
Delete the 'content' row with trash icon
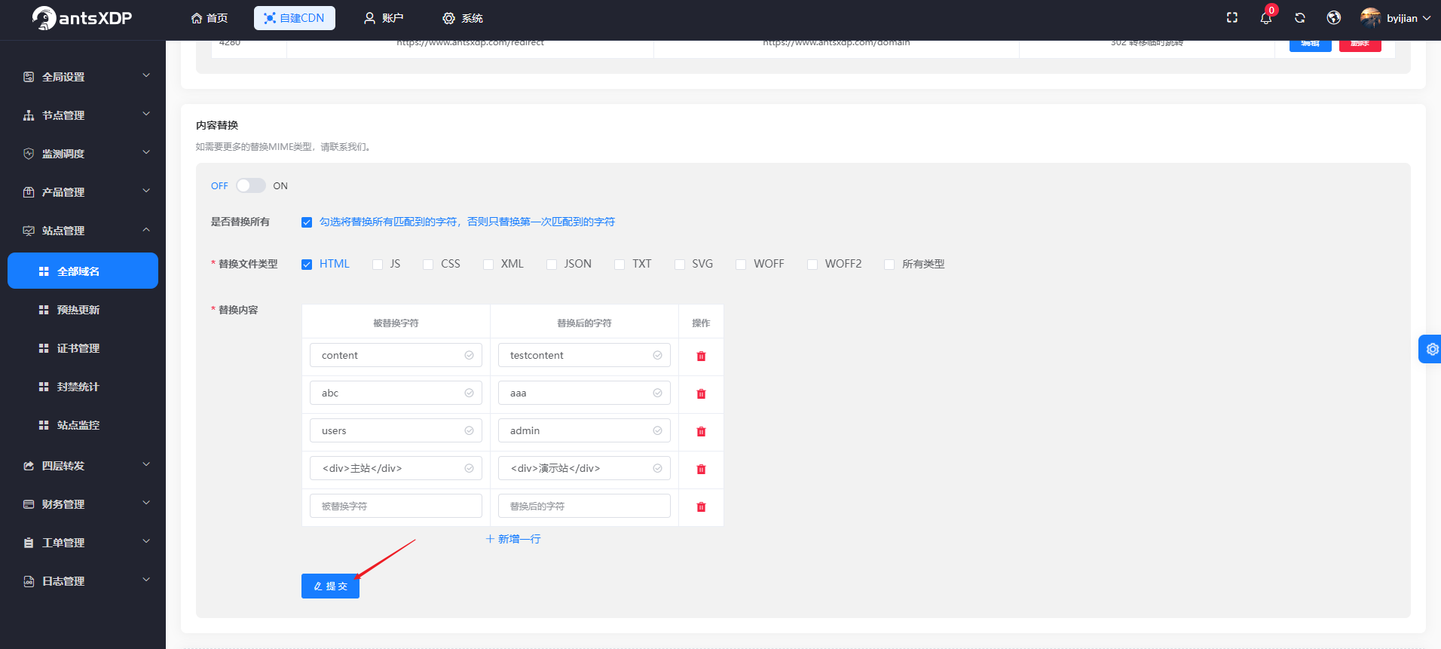[x=701, y=356]
